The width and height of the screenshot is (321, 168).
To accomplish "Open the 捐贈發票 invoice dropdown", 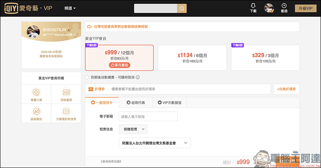I will click(133, 129).
